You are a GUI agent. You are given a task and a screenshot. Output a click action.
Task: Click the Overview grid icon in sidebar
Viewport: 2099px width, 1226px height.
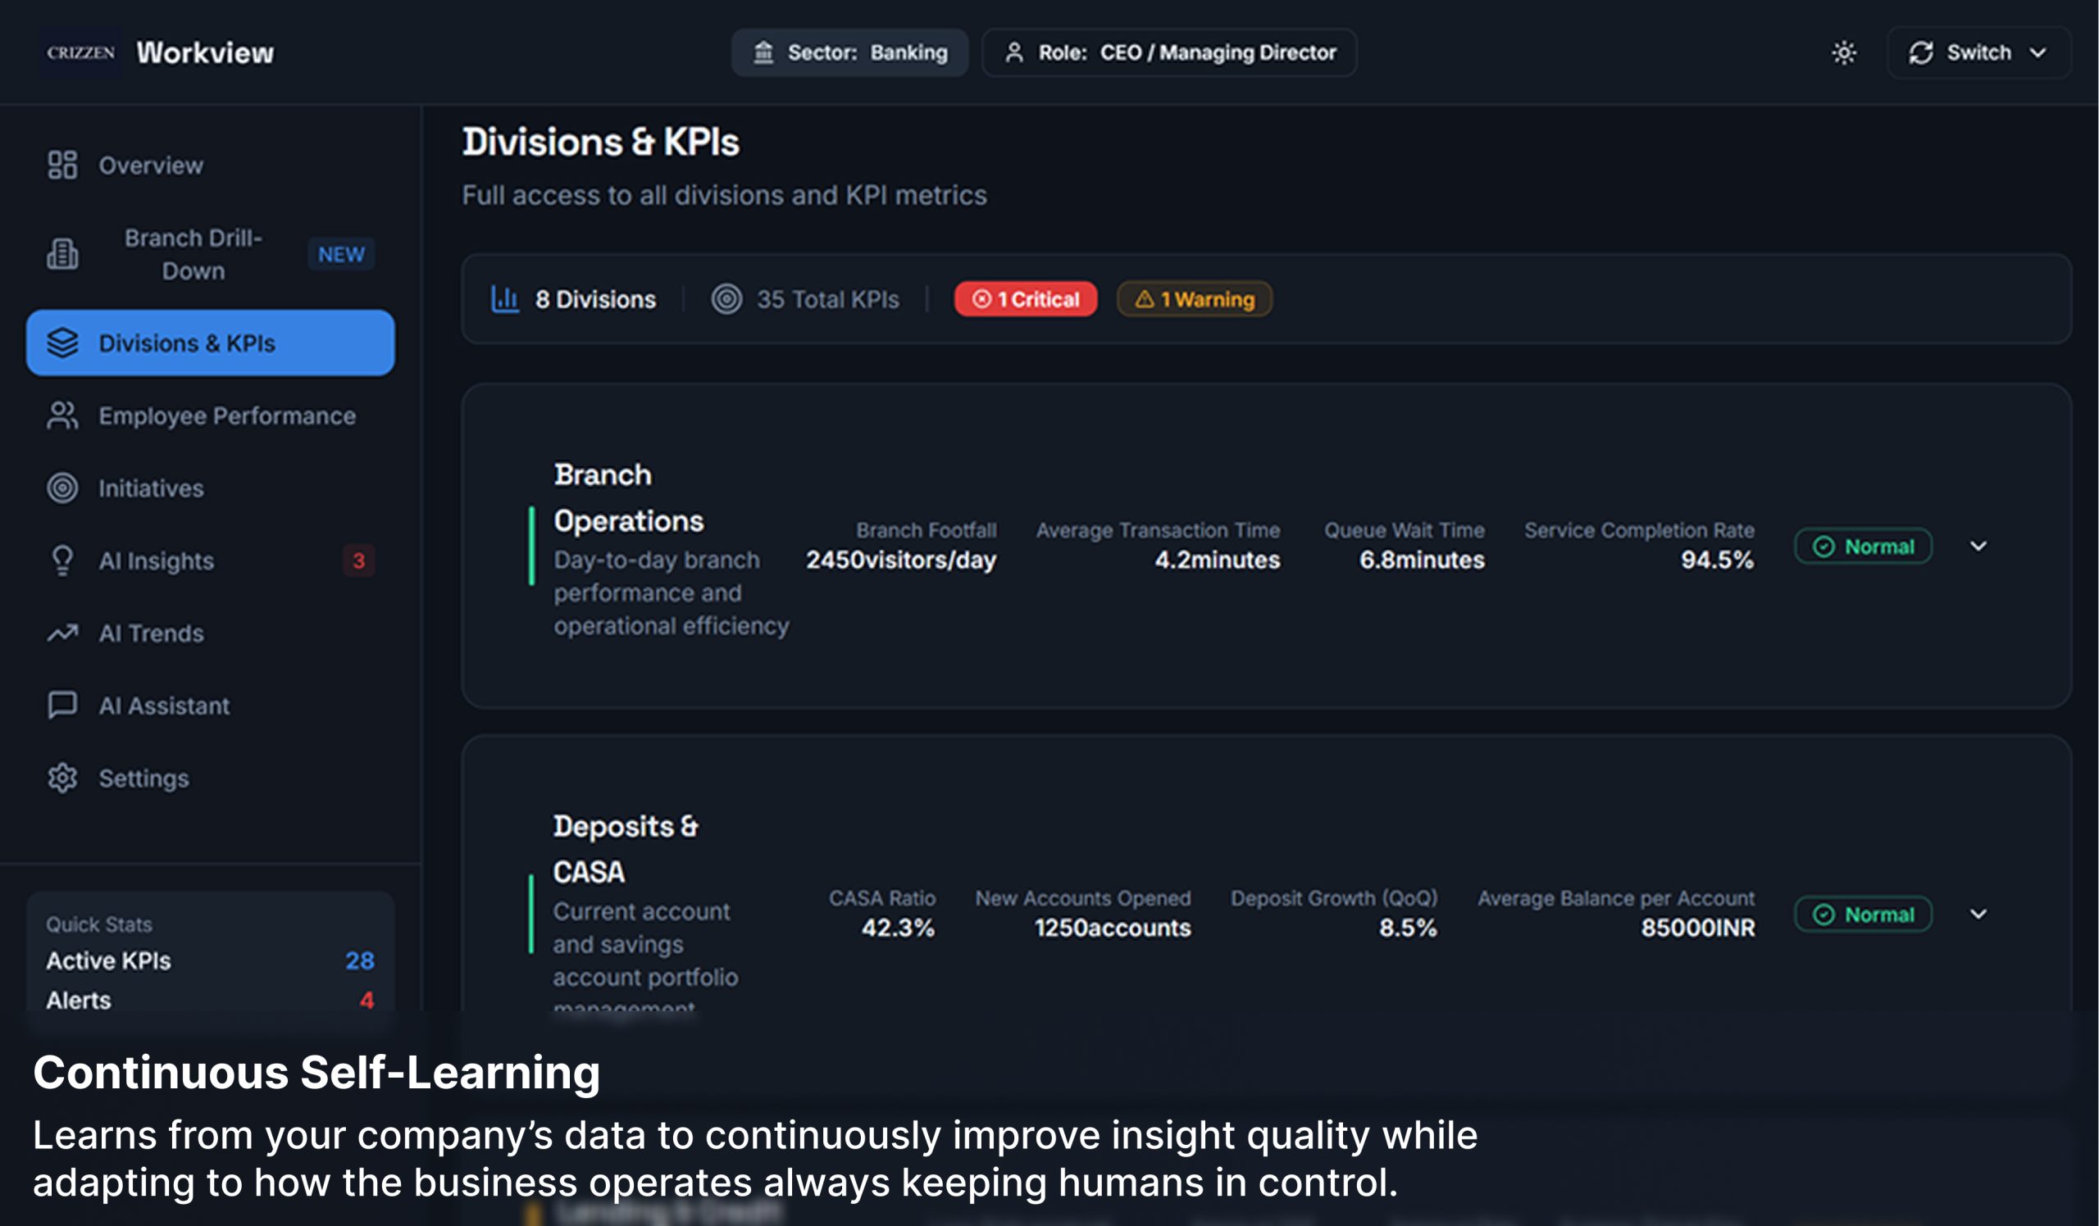pyautogui.click(x=62, y=165)
